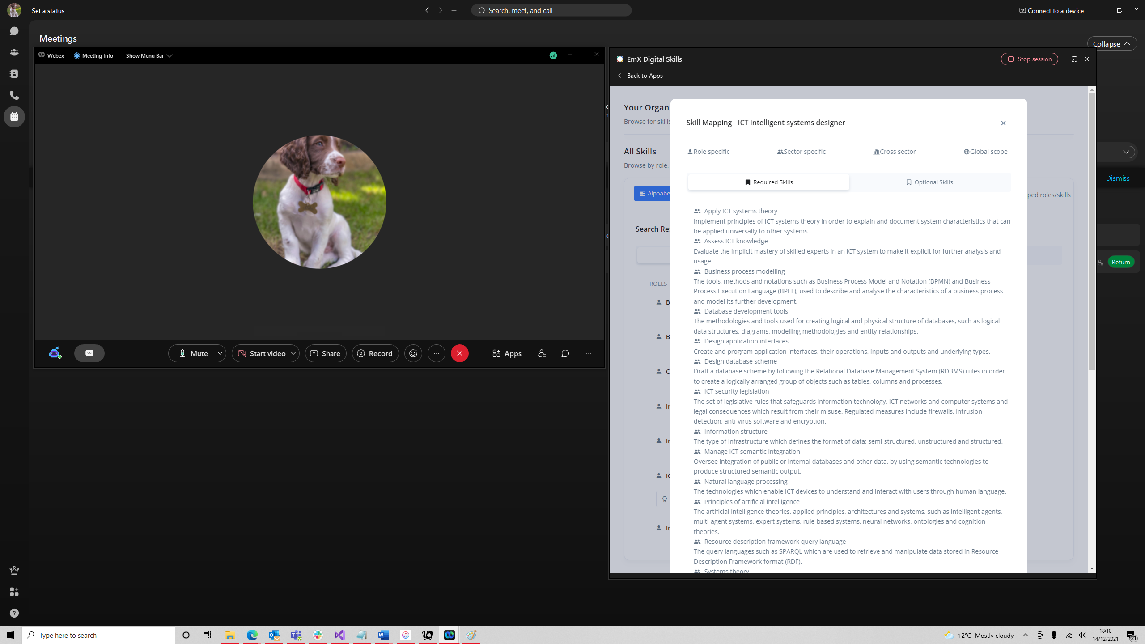Start video in the meeting

tap(262, 353)
